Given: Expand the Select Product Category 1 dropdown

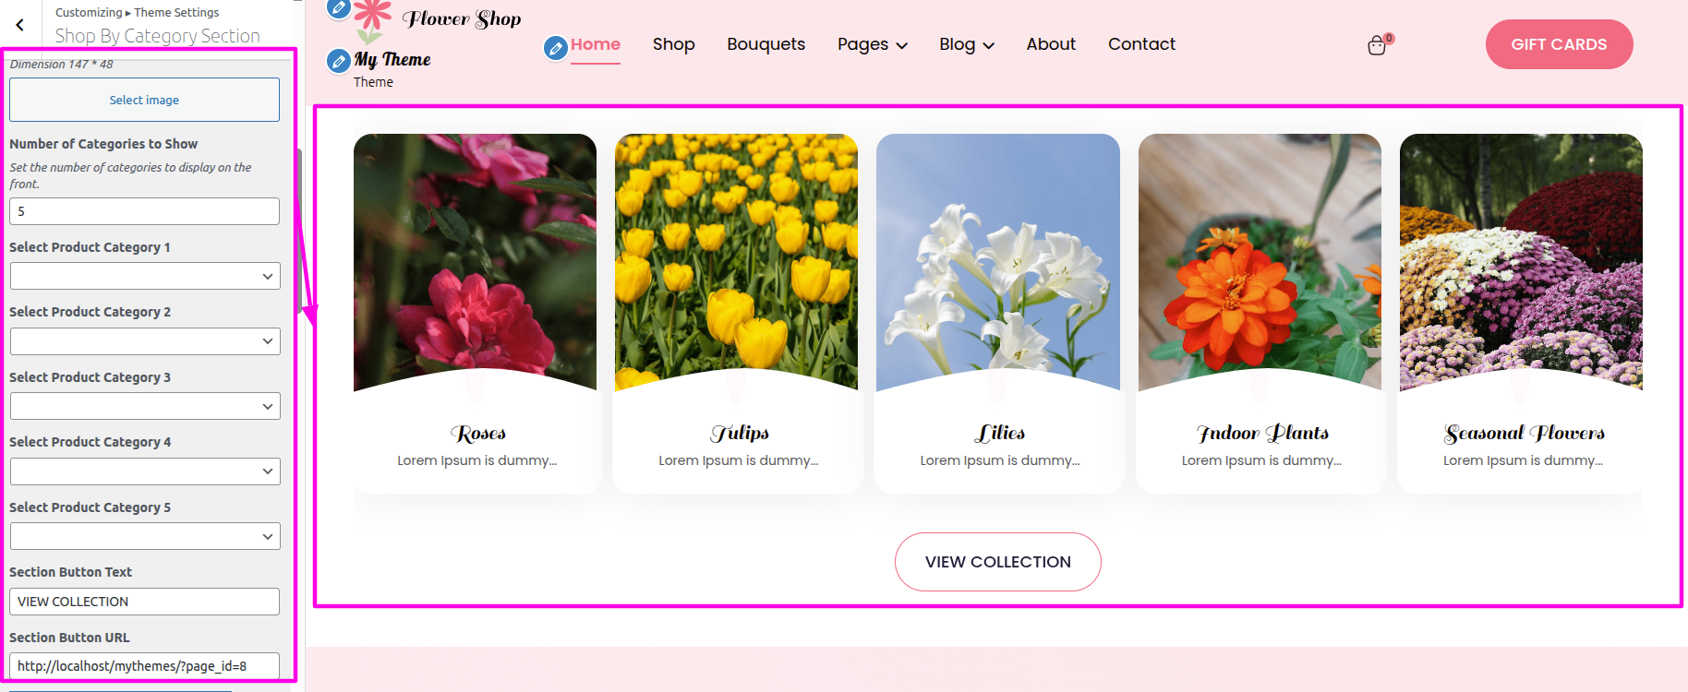Looking at the screenshot, I should 145,276.
